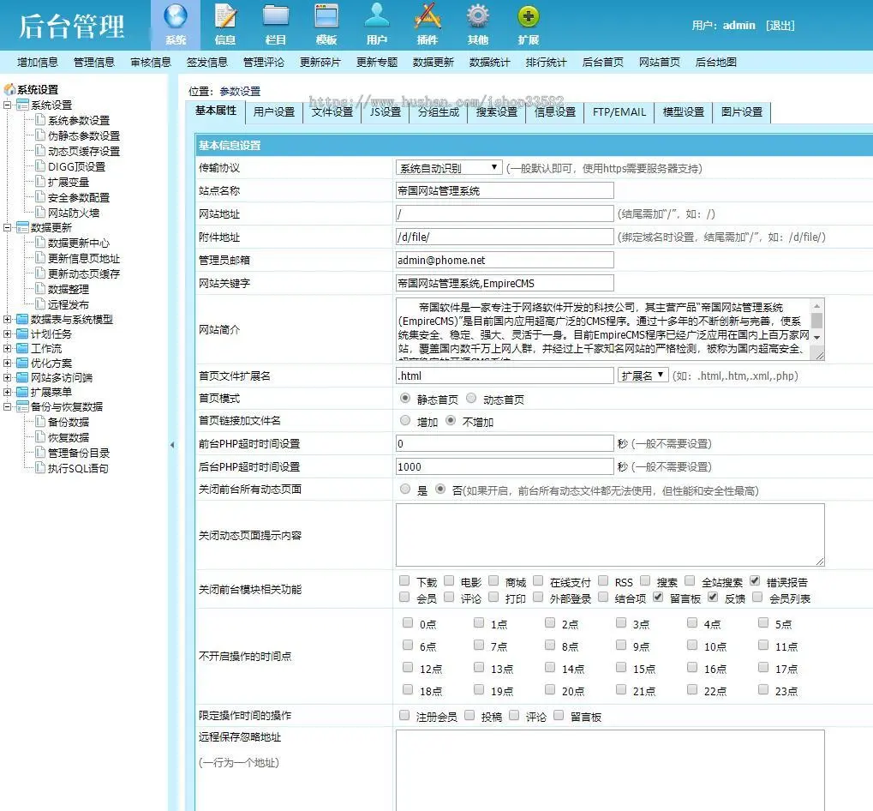This screenshot has height=811, width=873.
Task: Click the 插件 (Plugins) icon
Action: (x=427, y=24)
